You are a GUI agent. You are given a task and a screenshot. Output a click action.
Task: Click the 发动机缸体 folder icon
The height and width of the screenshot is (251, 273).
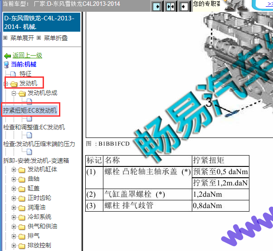(x=22, y=170)
